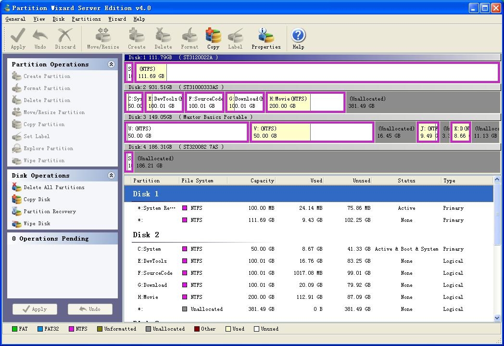Viewport: 504px width, 346px height.
Task: Open Properties from the toolbar
Action: coord(266,38)
